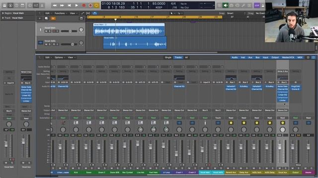Show global tracks icon in track header
This screenshot has height=178, width=318.
point(81,18)
